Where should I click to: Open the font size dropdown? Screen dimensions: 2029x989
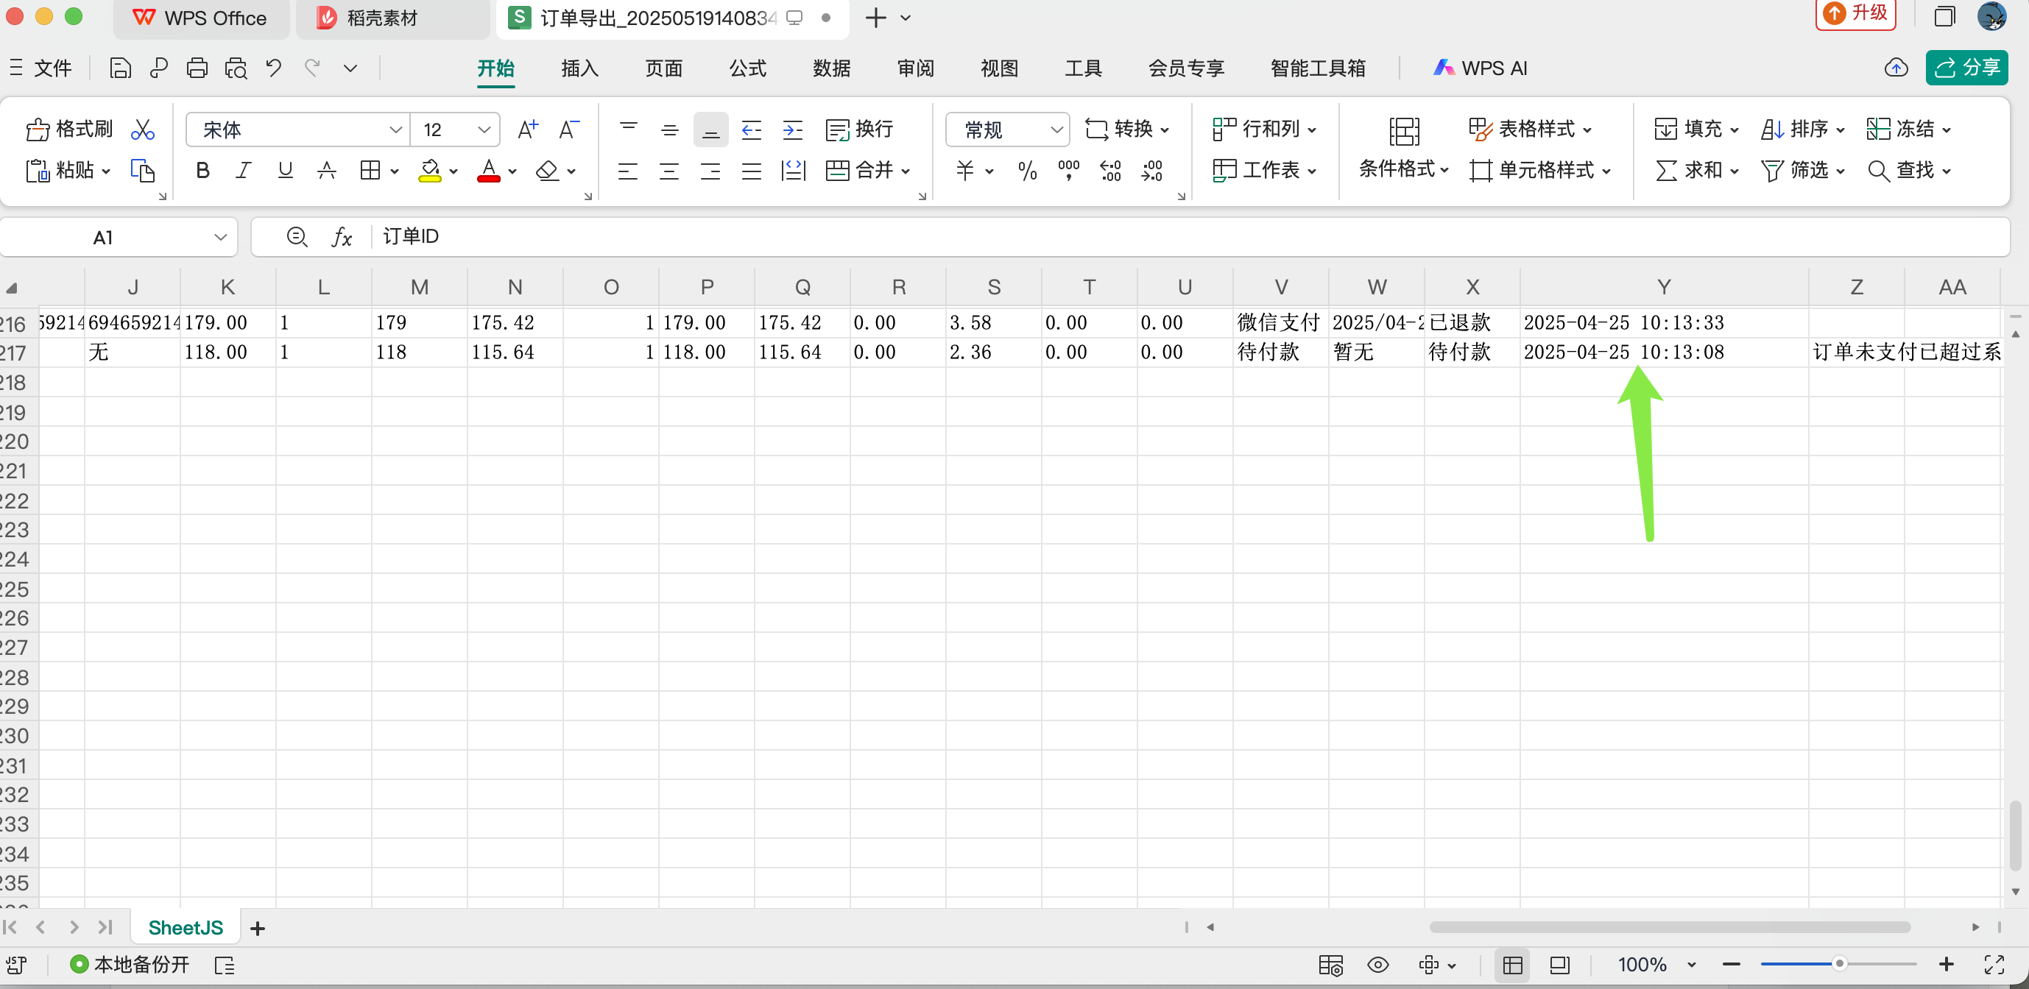click(x=484, y=130)
